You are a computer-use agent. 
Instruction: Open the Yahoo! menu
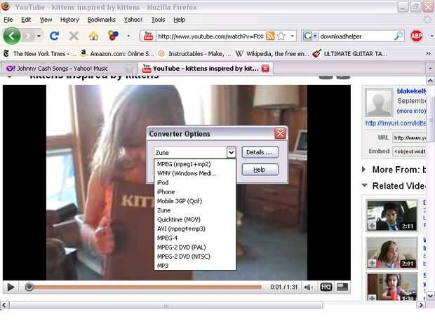pos(133,20)
